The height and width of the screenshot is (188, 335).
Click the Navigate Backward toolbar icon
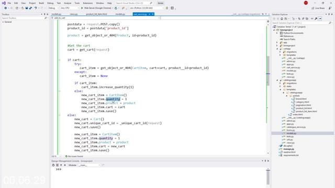(x=5, y=8)
